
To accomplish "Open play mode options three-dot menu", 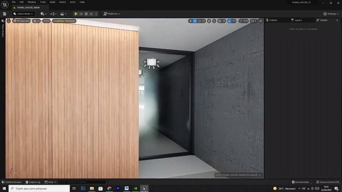I will point(96,14).
